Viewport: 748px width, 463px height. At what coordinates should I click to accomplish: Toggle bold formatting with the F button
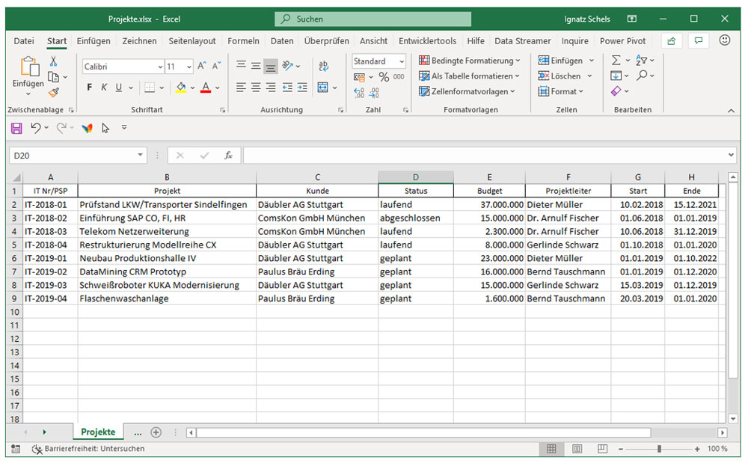coord(90,88)
